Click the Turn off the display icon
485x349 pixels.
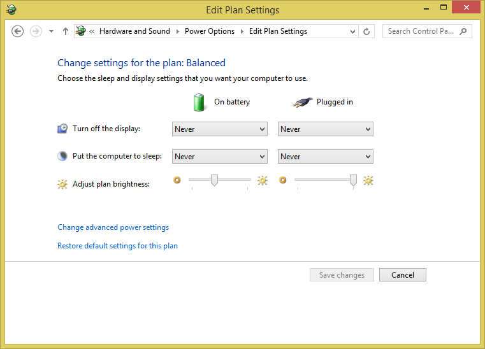point(62,129)
